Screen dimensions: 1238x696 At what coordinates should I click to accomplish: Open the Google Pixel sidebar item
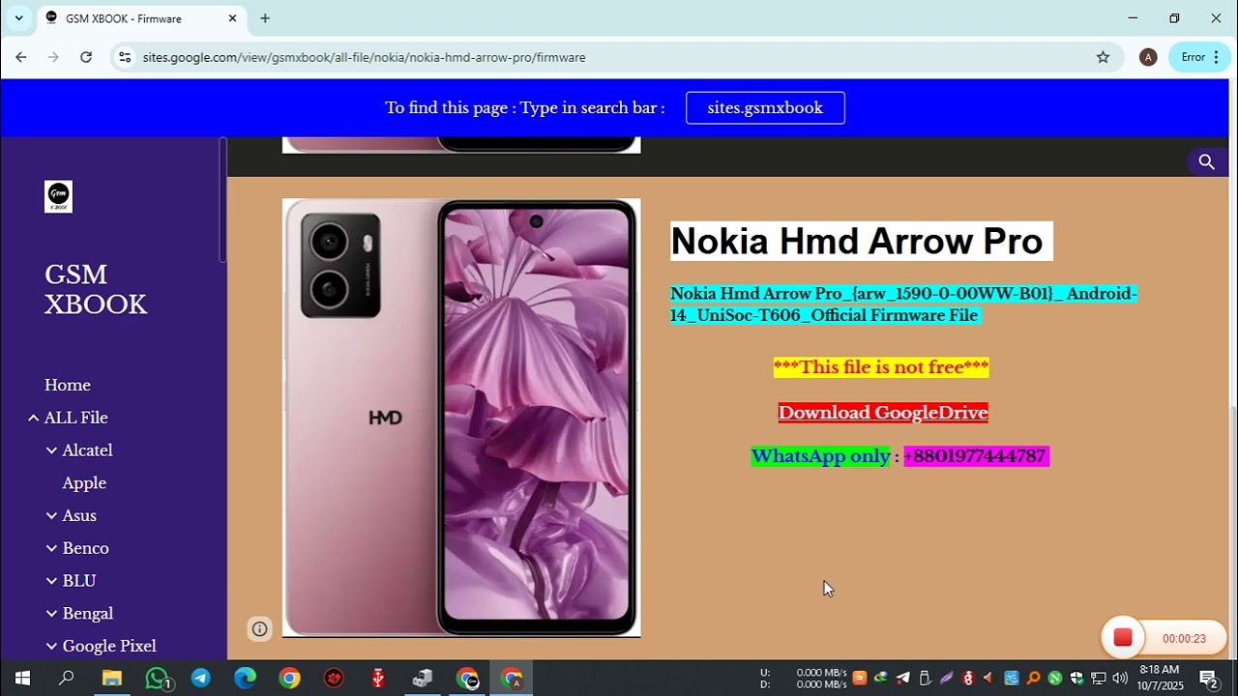click(109, 646)
